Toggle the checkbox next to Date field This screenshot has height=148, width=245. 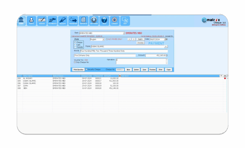pyautogui.click(x=167, y=39)
